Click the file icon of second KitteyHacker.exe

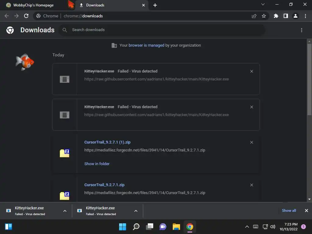point(65,115)
